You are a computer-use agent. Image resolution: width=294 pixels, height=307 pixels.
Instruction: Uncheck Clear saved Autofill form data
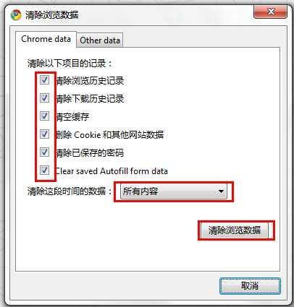point(44,170)
